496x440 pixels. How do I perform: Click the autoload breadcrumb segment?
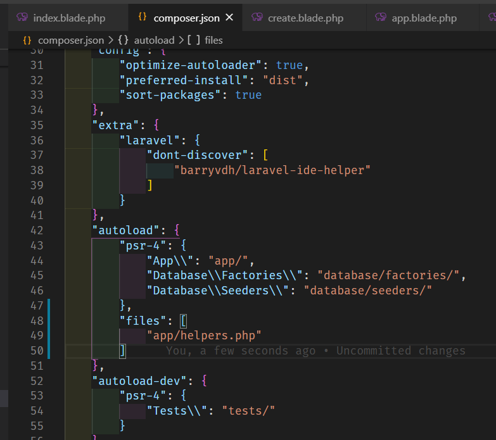[154, 40]
